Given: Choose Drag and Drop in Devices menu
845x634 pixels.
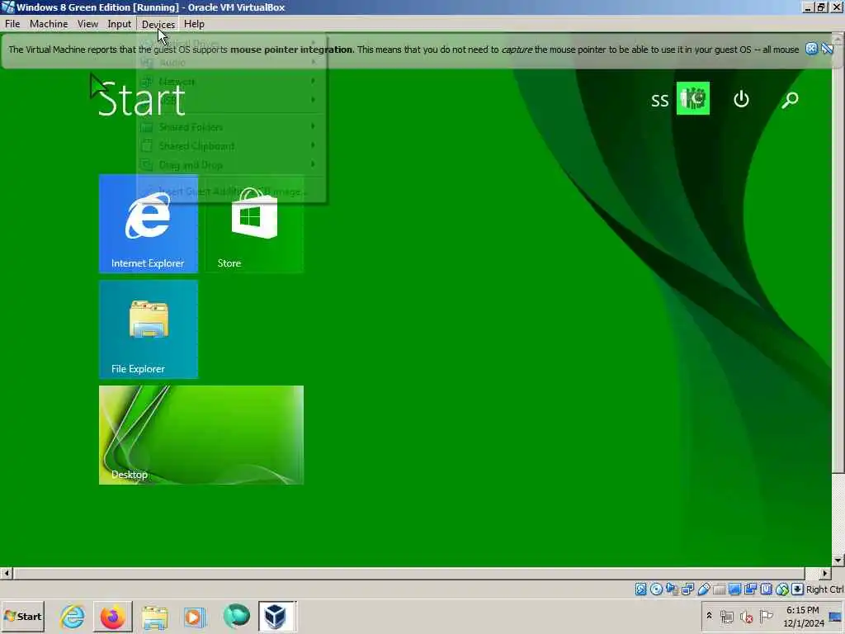Looking at the screenshot, I should click(x=231, y=165).
